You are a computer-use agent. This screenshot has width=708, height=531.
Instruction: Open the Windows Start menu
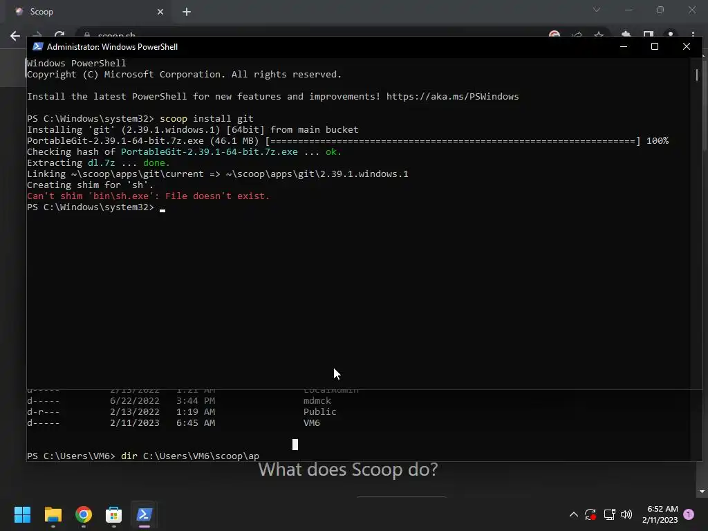(22, 514)
